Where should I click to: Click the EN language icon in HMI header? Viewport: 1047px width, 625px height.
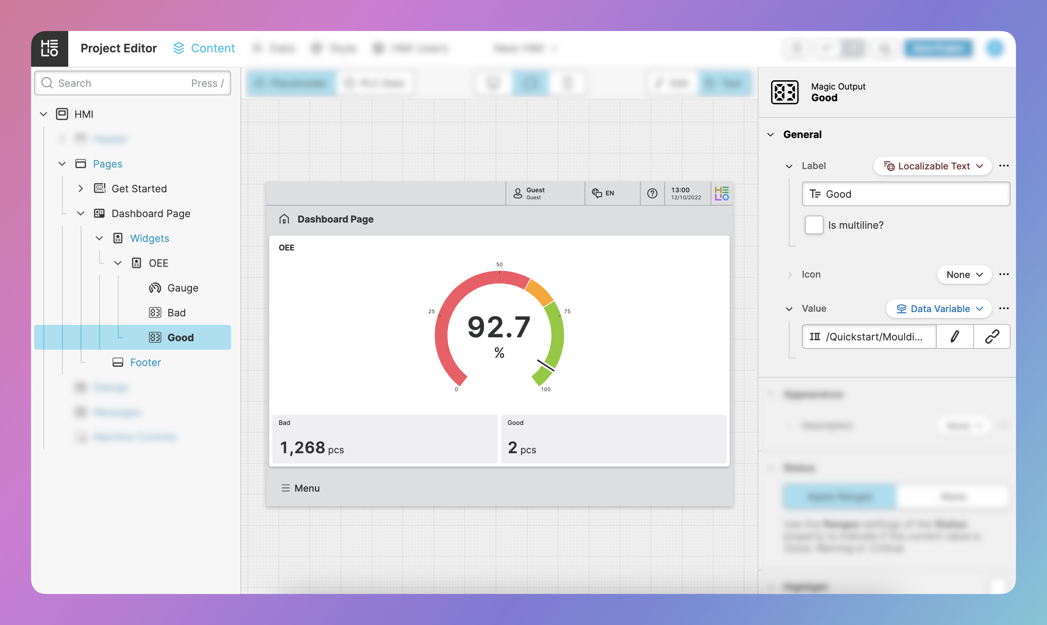pos(597,193)
